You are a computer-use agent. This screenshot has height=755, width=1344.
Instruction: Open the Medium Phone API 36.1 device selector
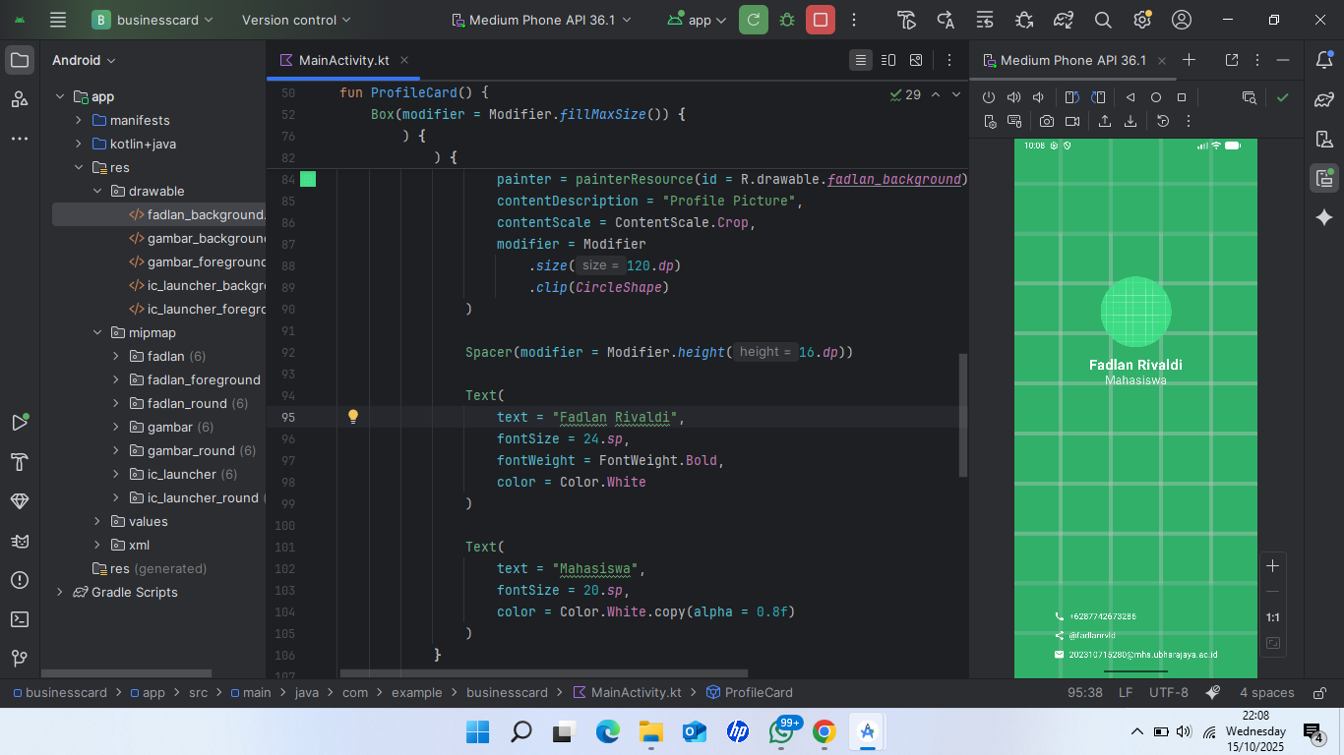pyautogui.click(x=541, y=20)
